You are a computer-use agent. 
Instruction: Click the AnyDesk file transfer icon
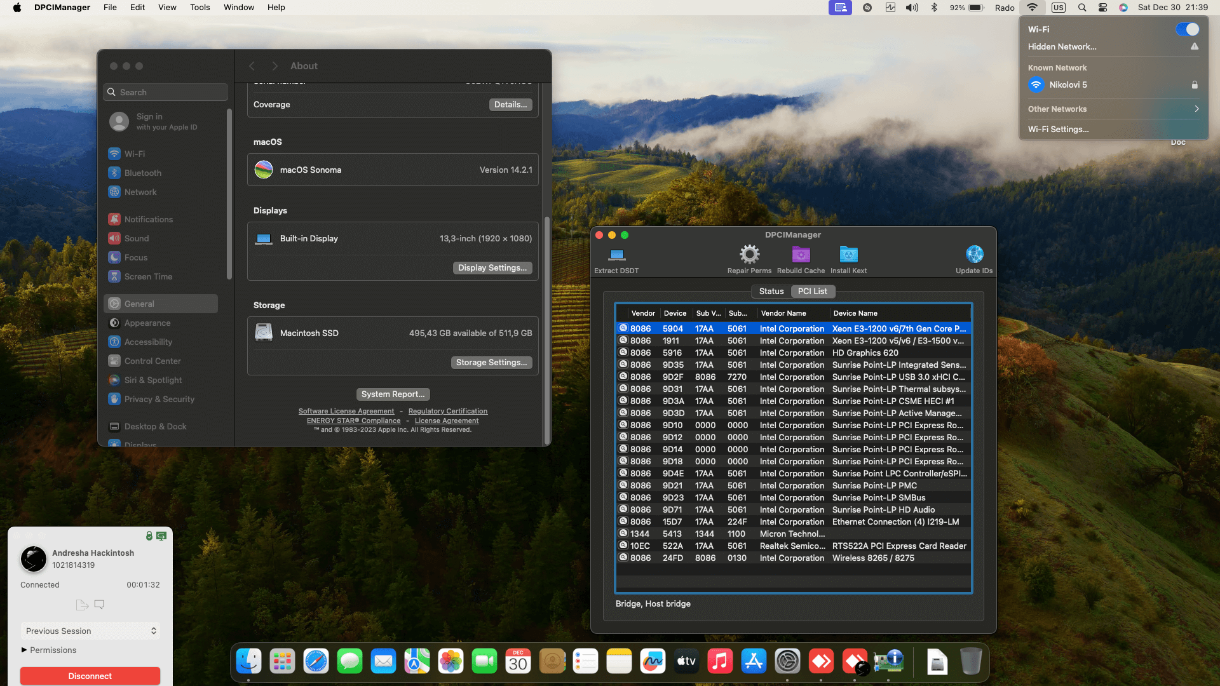(82, 605)
